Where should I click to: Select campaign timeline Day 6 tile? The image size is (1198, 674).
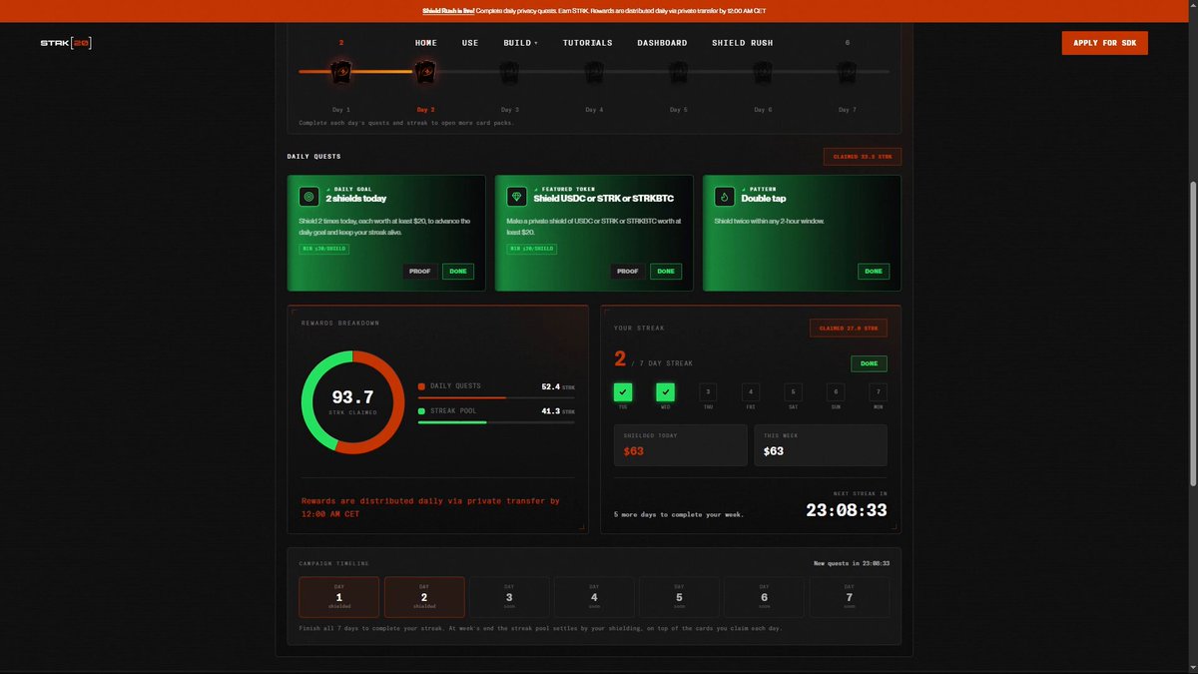pos(764,597)
